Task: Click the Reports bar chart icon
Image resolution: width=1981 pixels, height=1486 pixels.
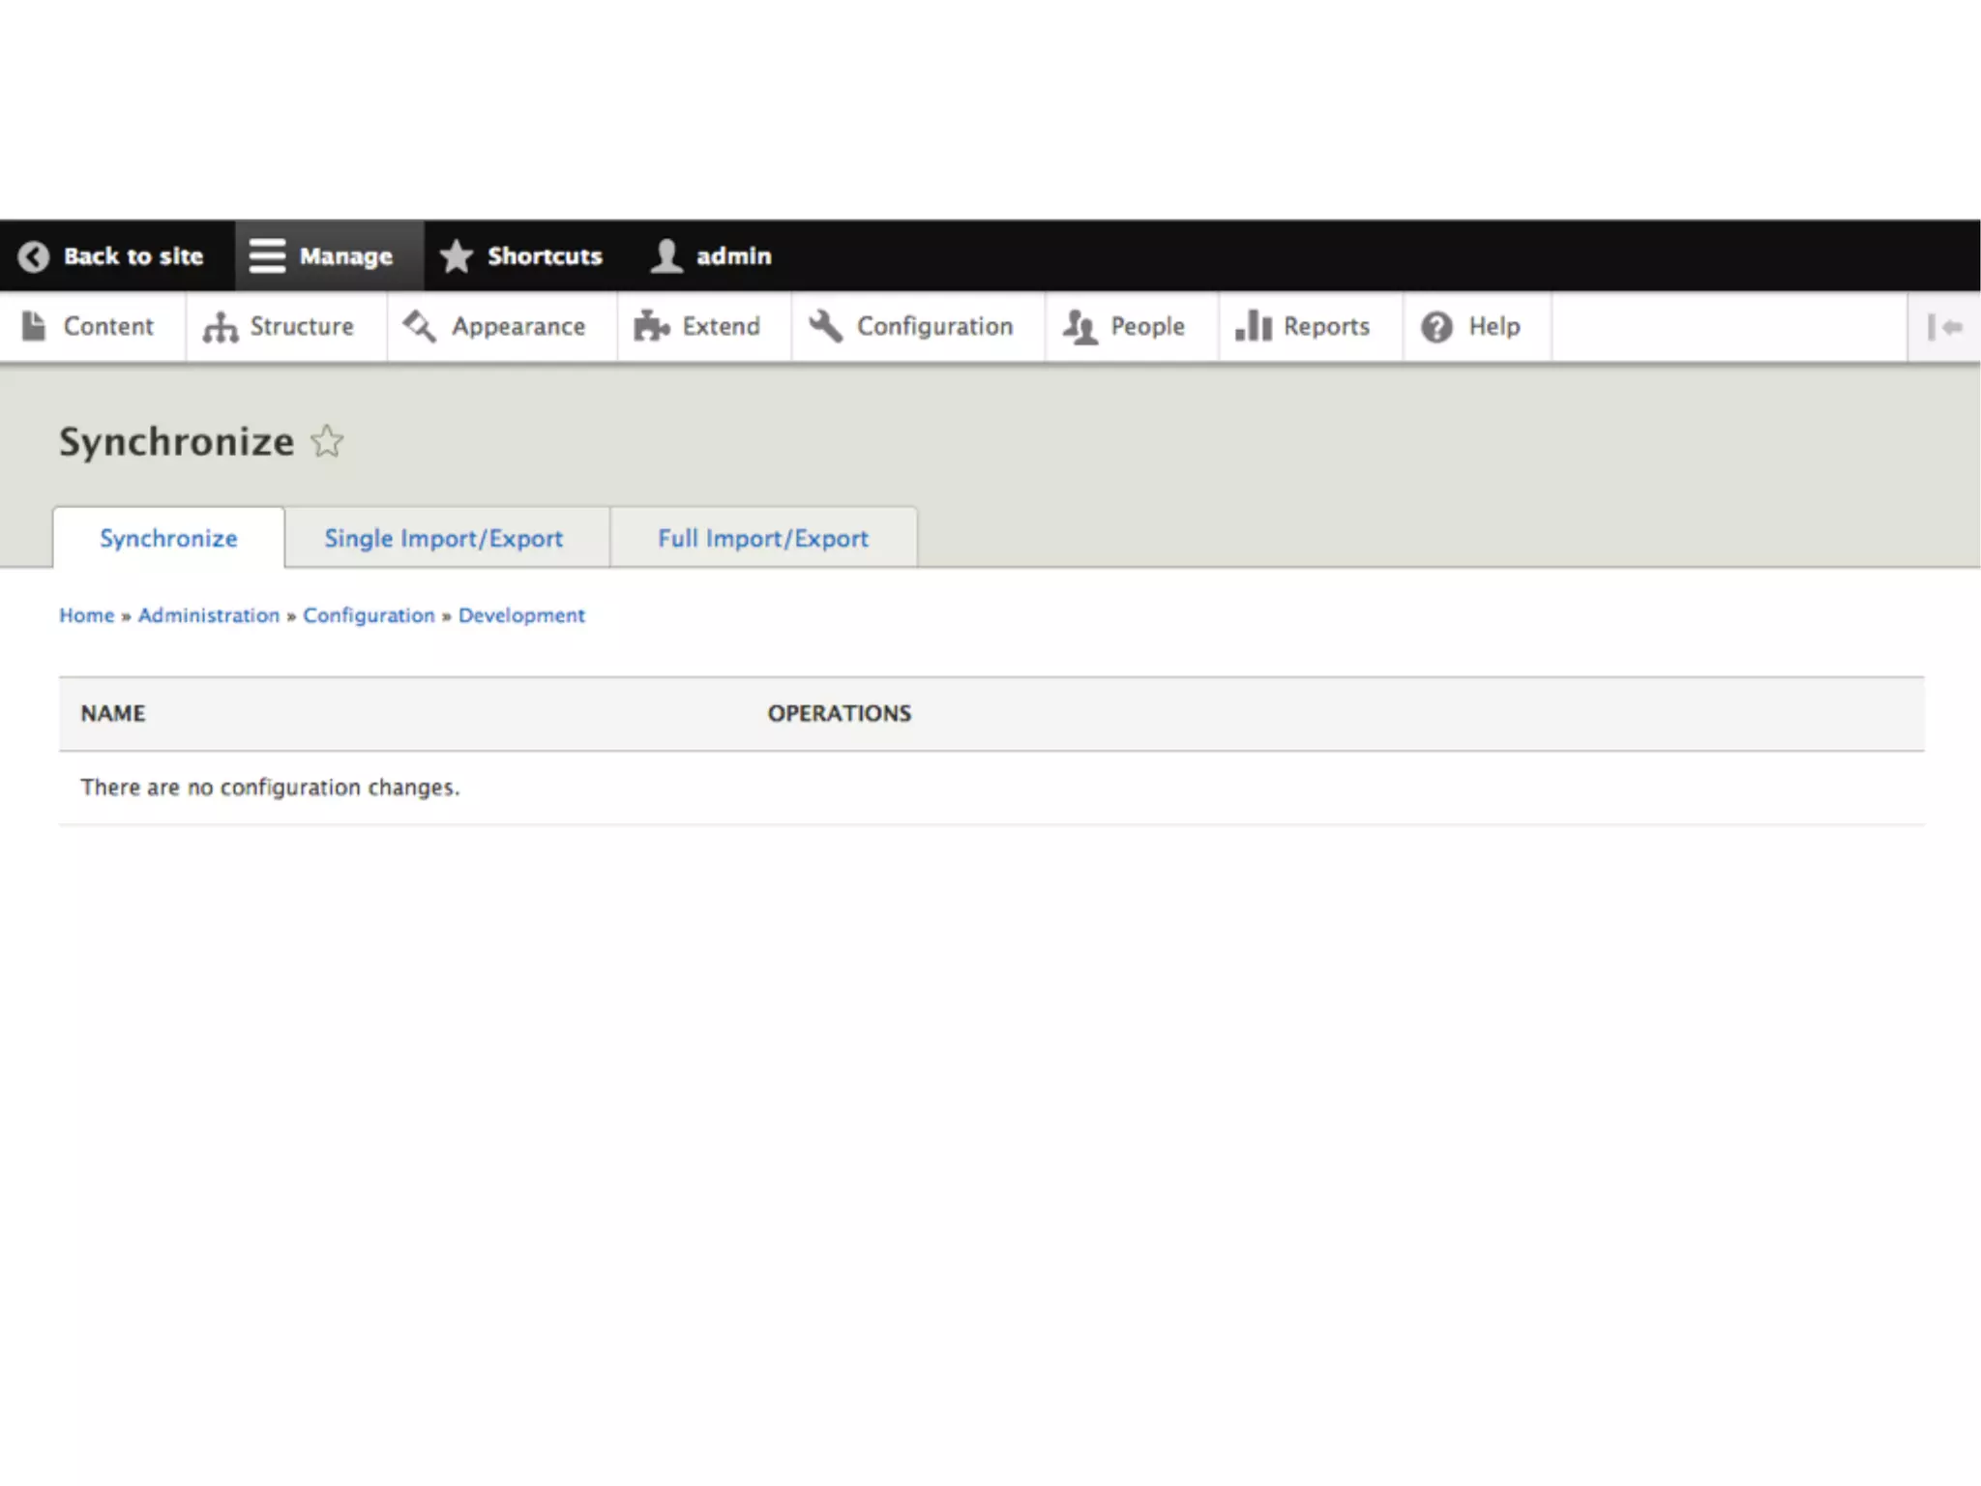Action: click(x=1253, y=327)
